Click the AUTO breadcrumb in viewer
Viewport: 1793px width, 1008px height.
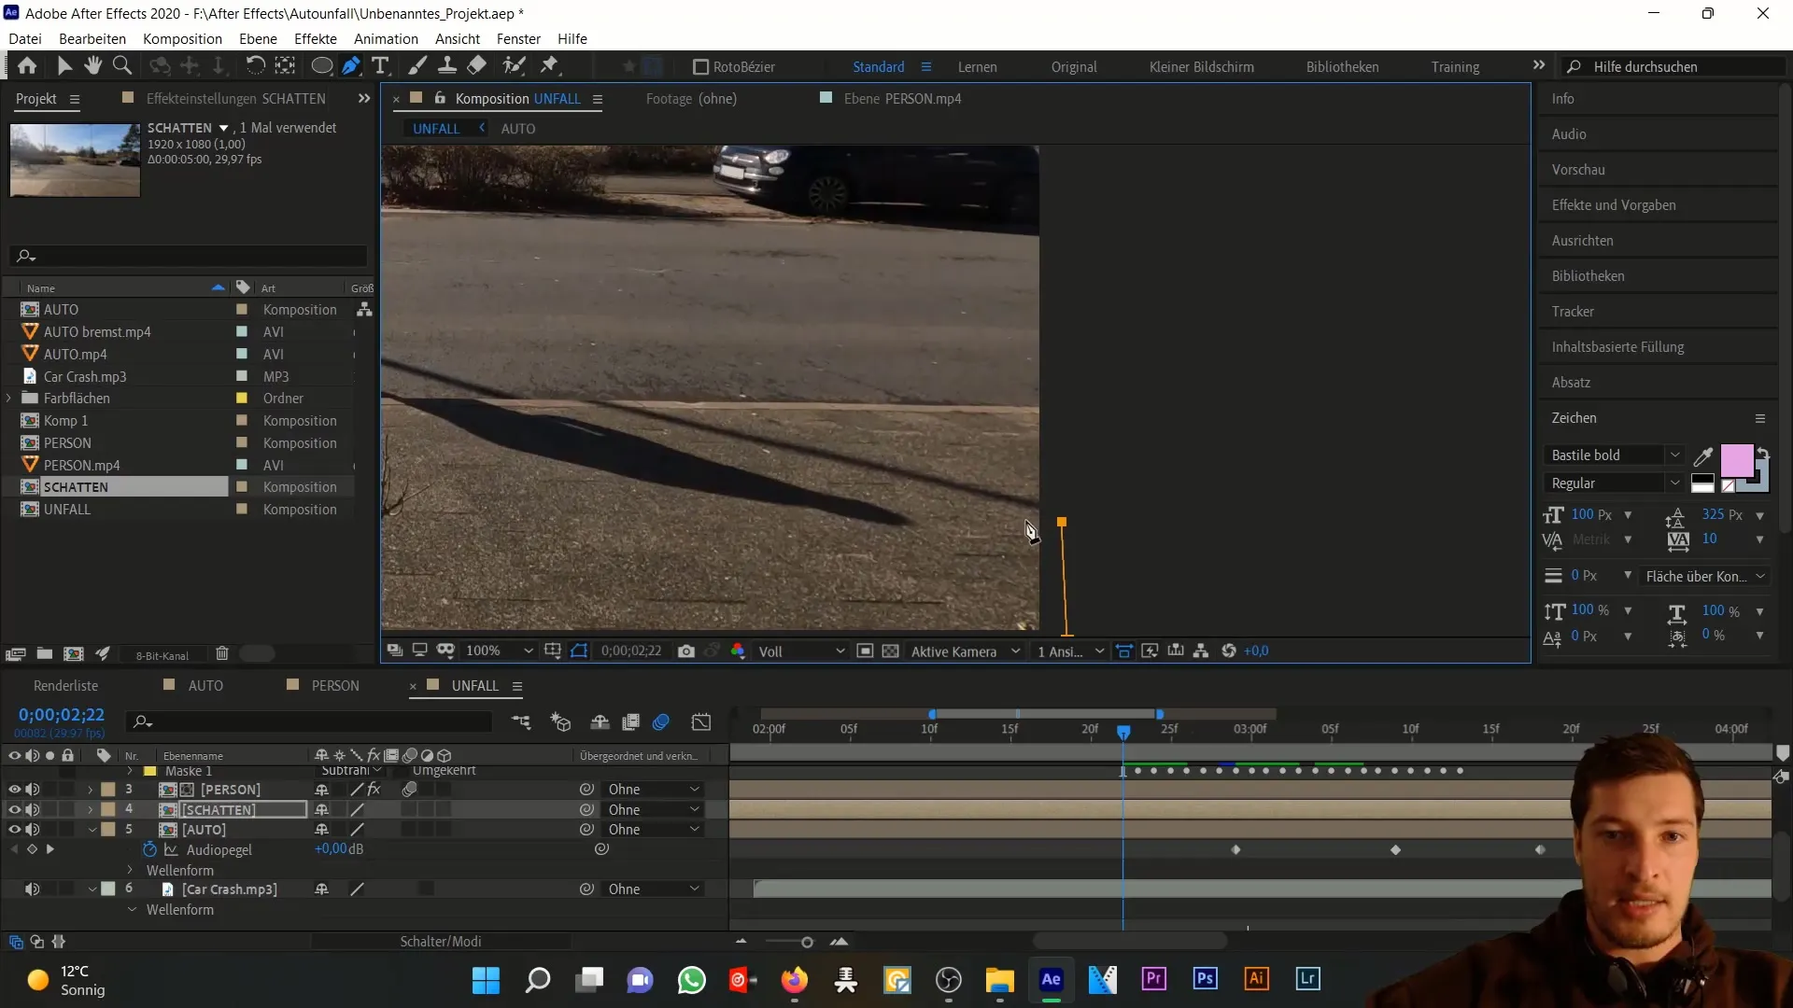pyautogui.click(x=518, y=129)
